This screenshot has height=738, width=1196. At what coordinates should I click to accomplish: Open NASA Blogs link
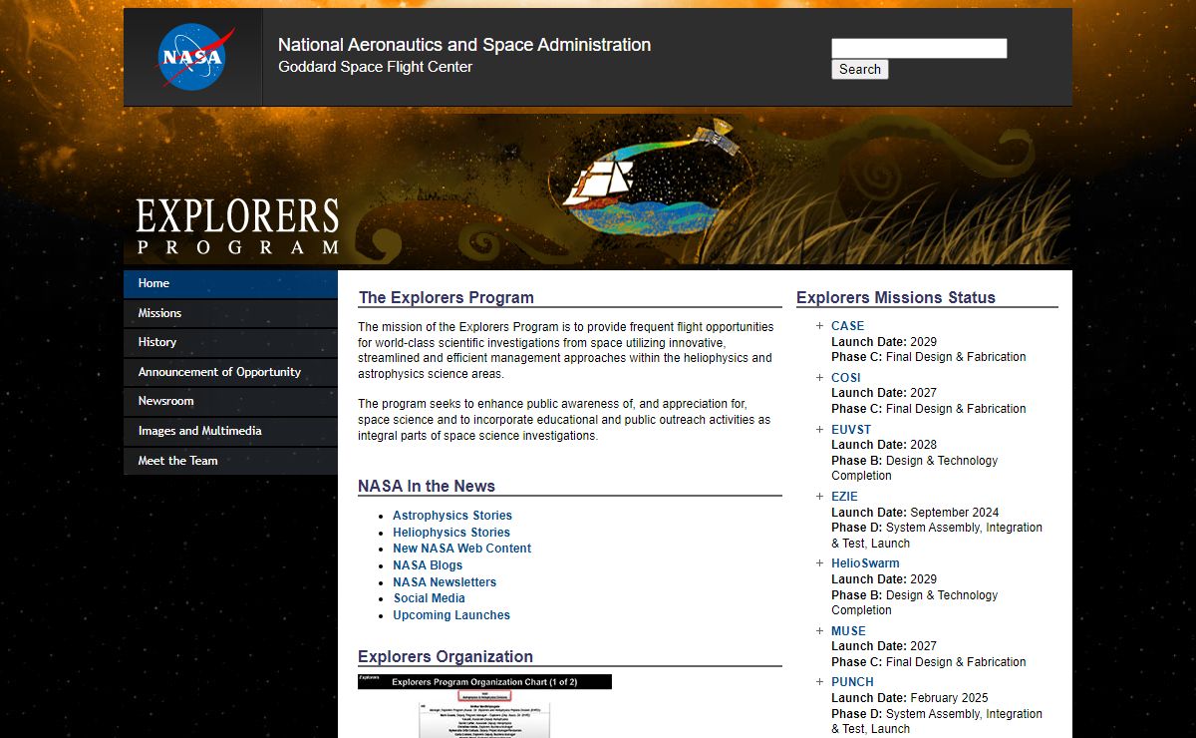(x=428, y=565)
